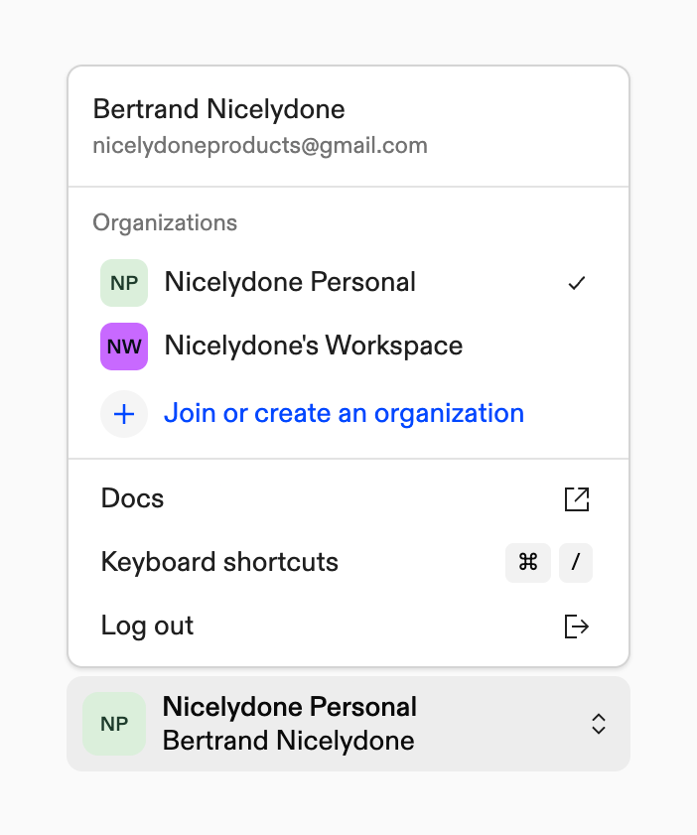This screenshot has height=835, width=697.
Task: Click the nicelydoneproducts@gmail.com email address
Action: click(260, 146)
